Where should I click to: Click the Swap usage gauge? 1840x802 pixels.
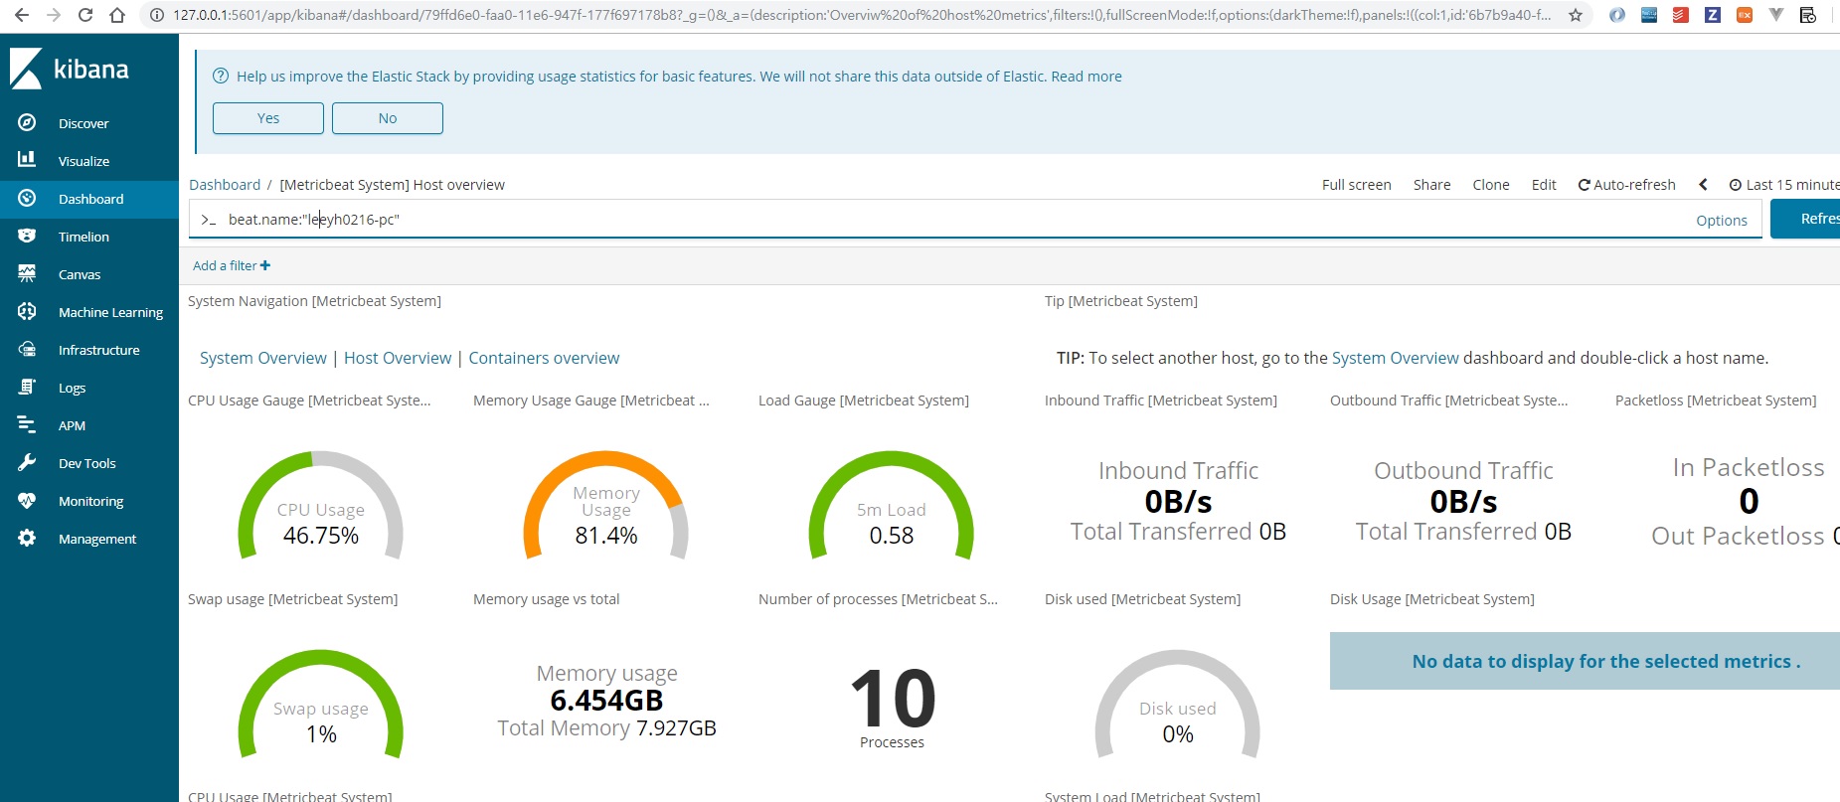(x=320, y=704)
